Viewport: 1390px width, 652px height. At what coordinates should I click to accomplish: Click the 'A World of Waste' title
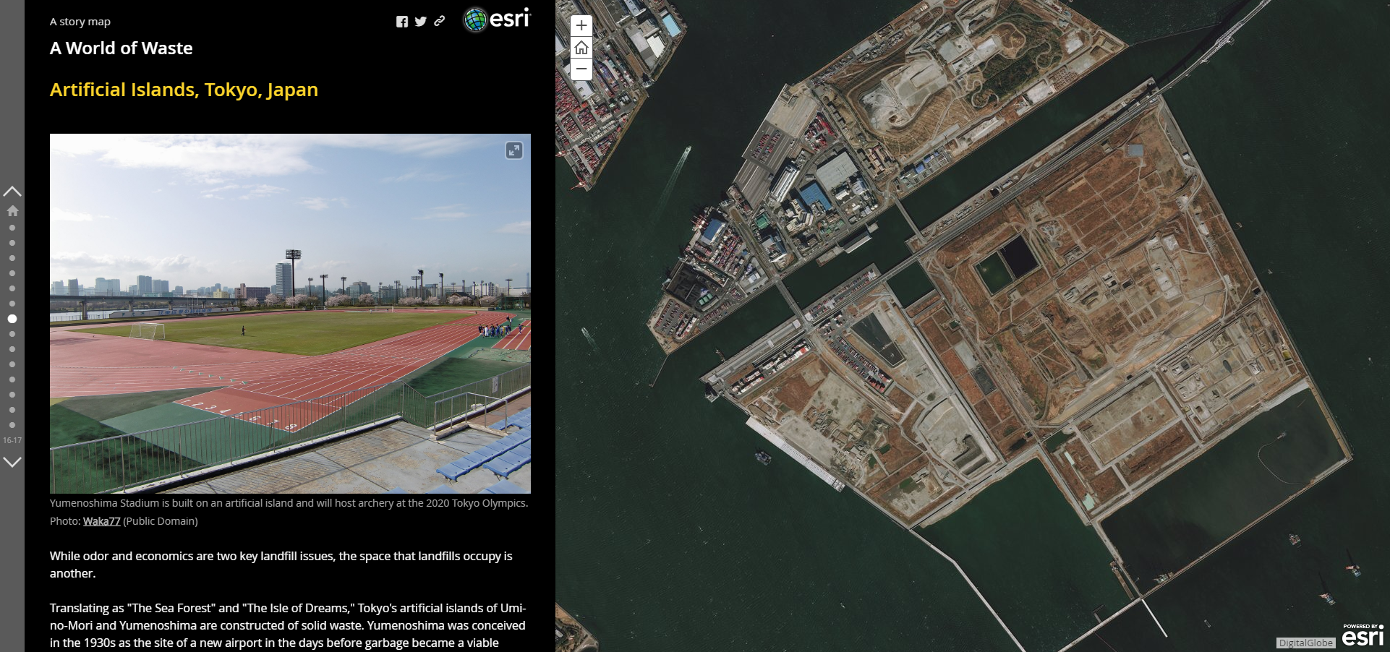point(121,48)
